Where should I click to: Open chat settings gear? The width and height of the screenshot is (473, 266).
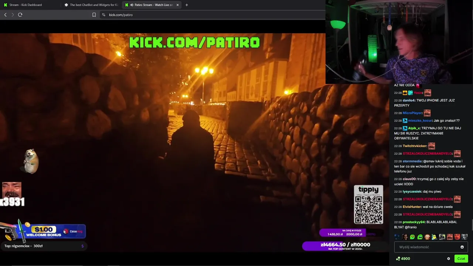tap(449, 259)
